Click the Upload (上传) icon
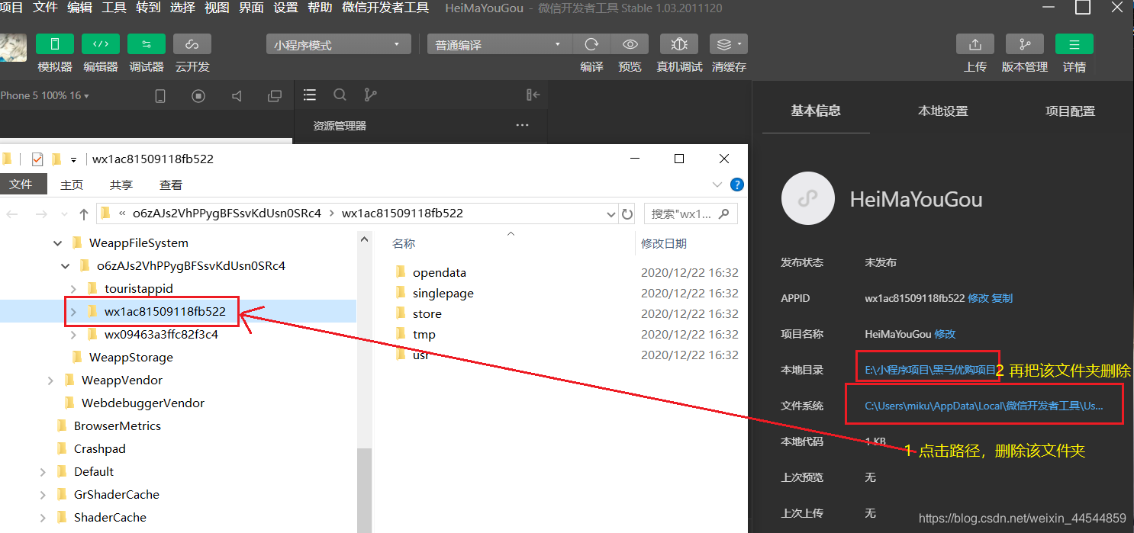Image resolution: width=1134 pixels, height=533 pixels. pos(975,44)
